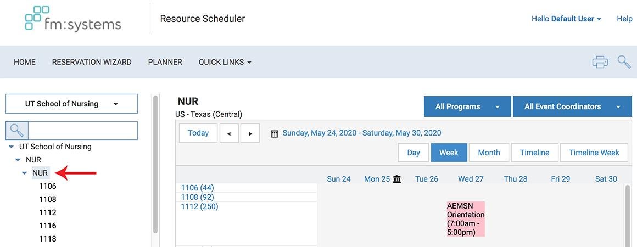The width and height of the screenshot is (637, 247).
Task: Open the calendar date picker icon
Action: [x=275, y=133]
